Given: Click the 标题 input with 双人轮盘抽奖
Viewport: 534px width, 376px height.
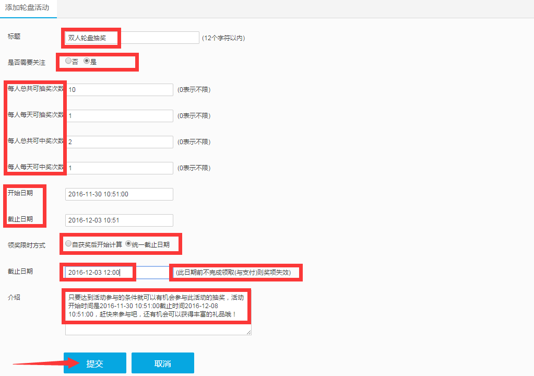Looking at the screenshot, I should point(132,38).
